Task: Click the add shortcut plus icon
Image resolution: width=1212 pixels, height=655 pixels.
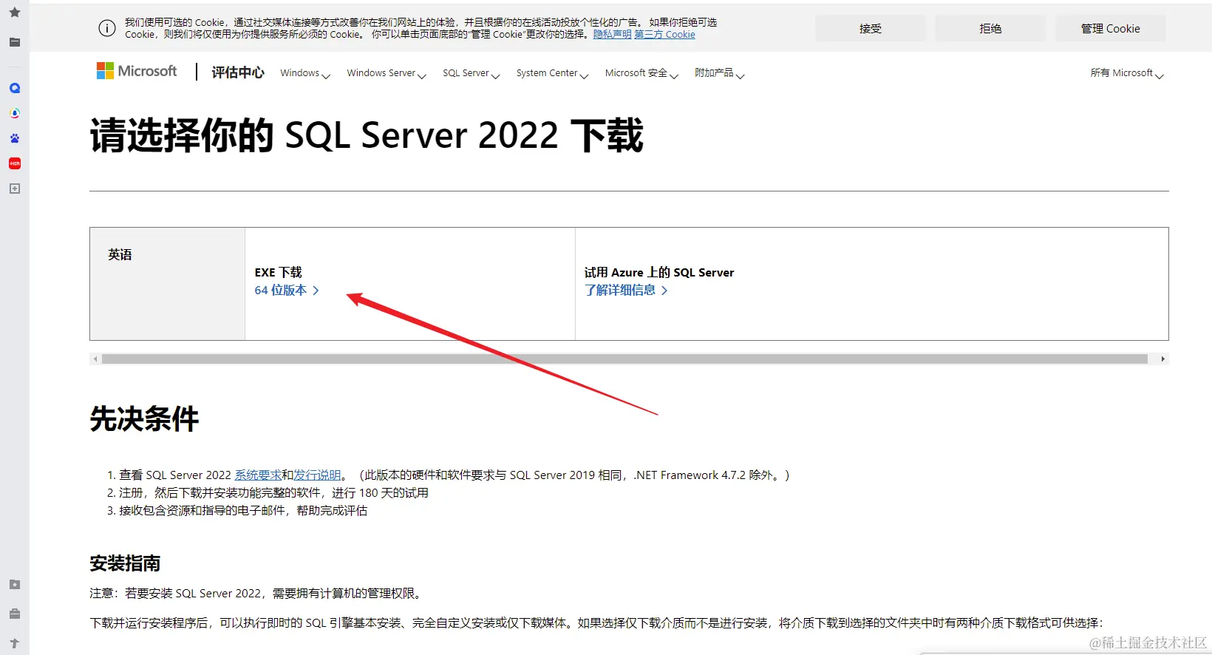Action: click(x=14, y=189)
